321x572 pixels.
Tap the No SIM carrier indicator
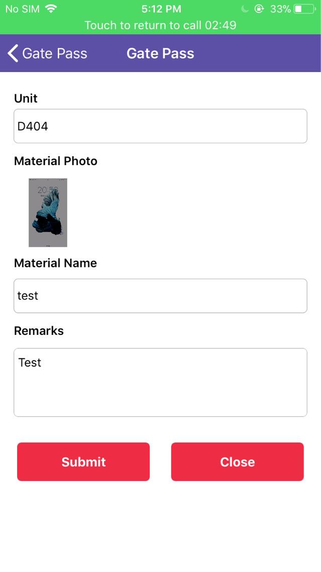pyautogui.click(x=22, y=9)
